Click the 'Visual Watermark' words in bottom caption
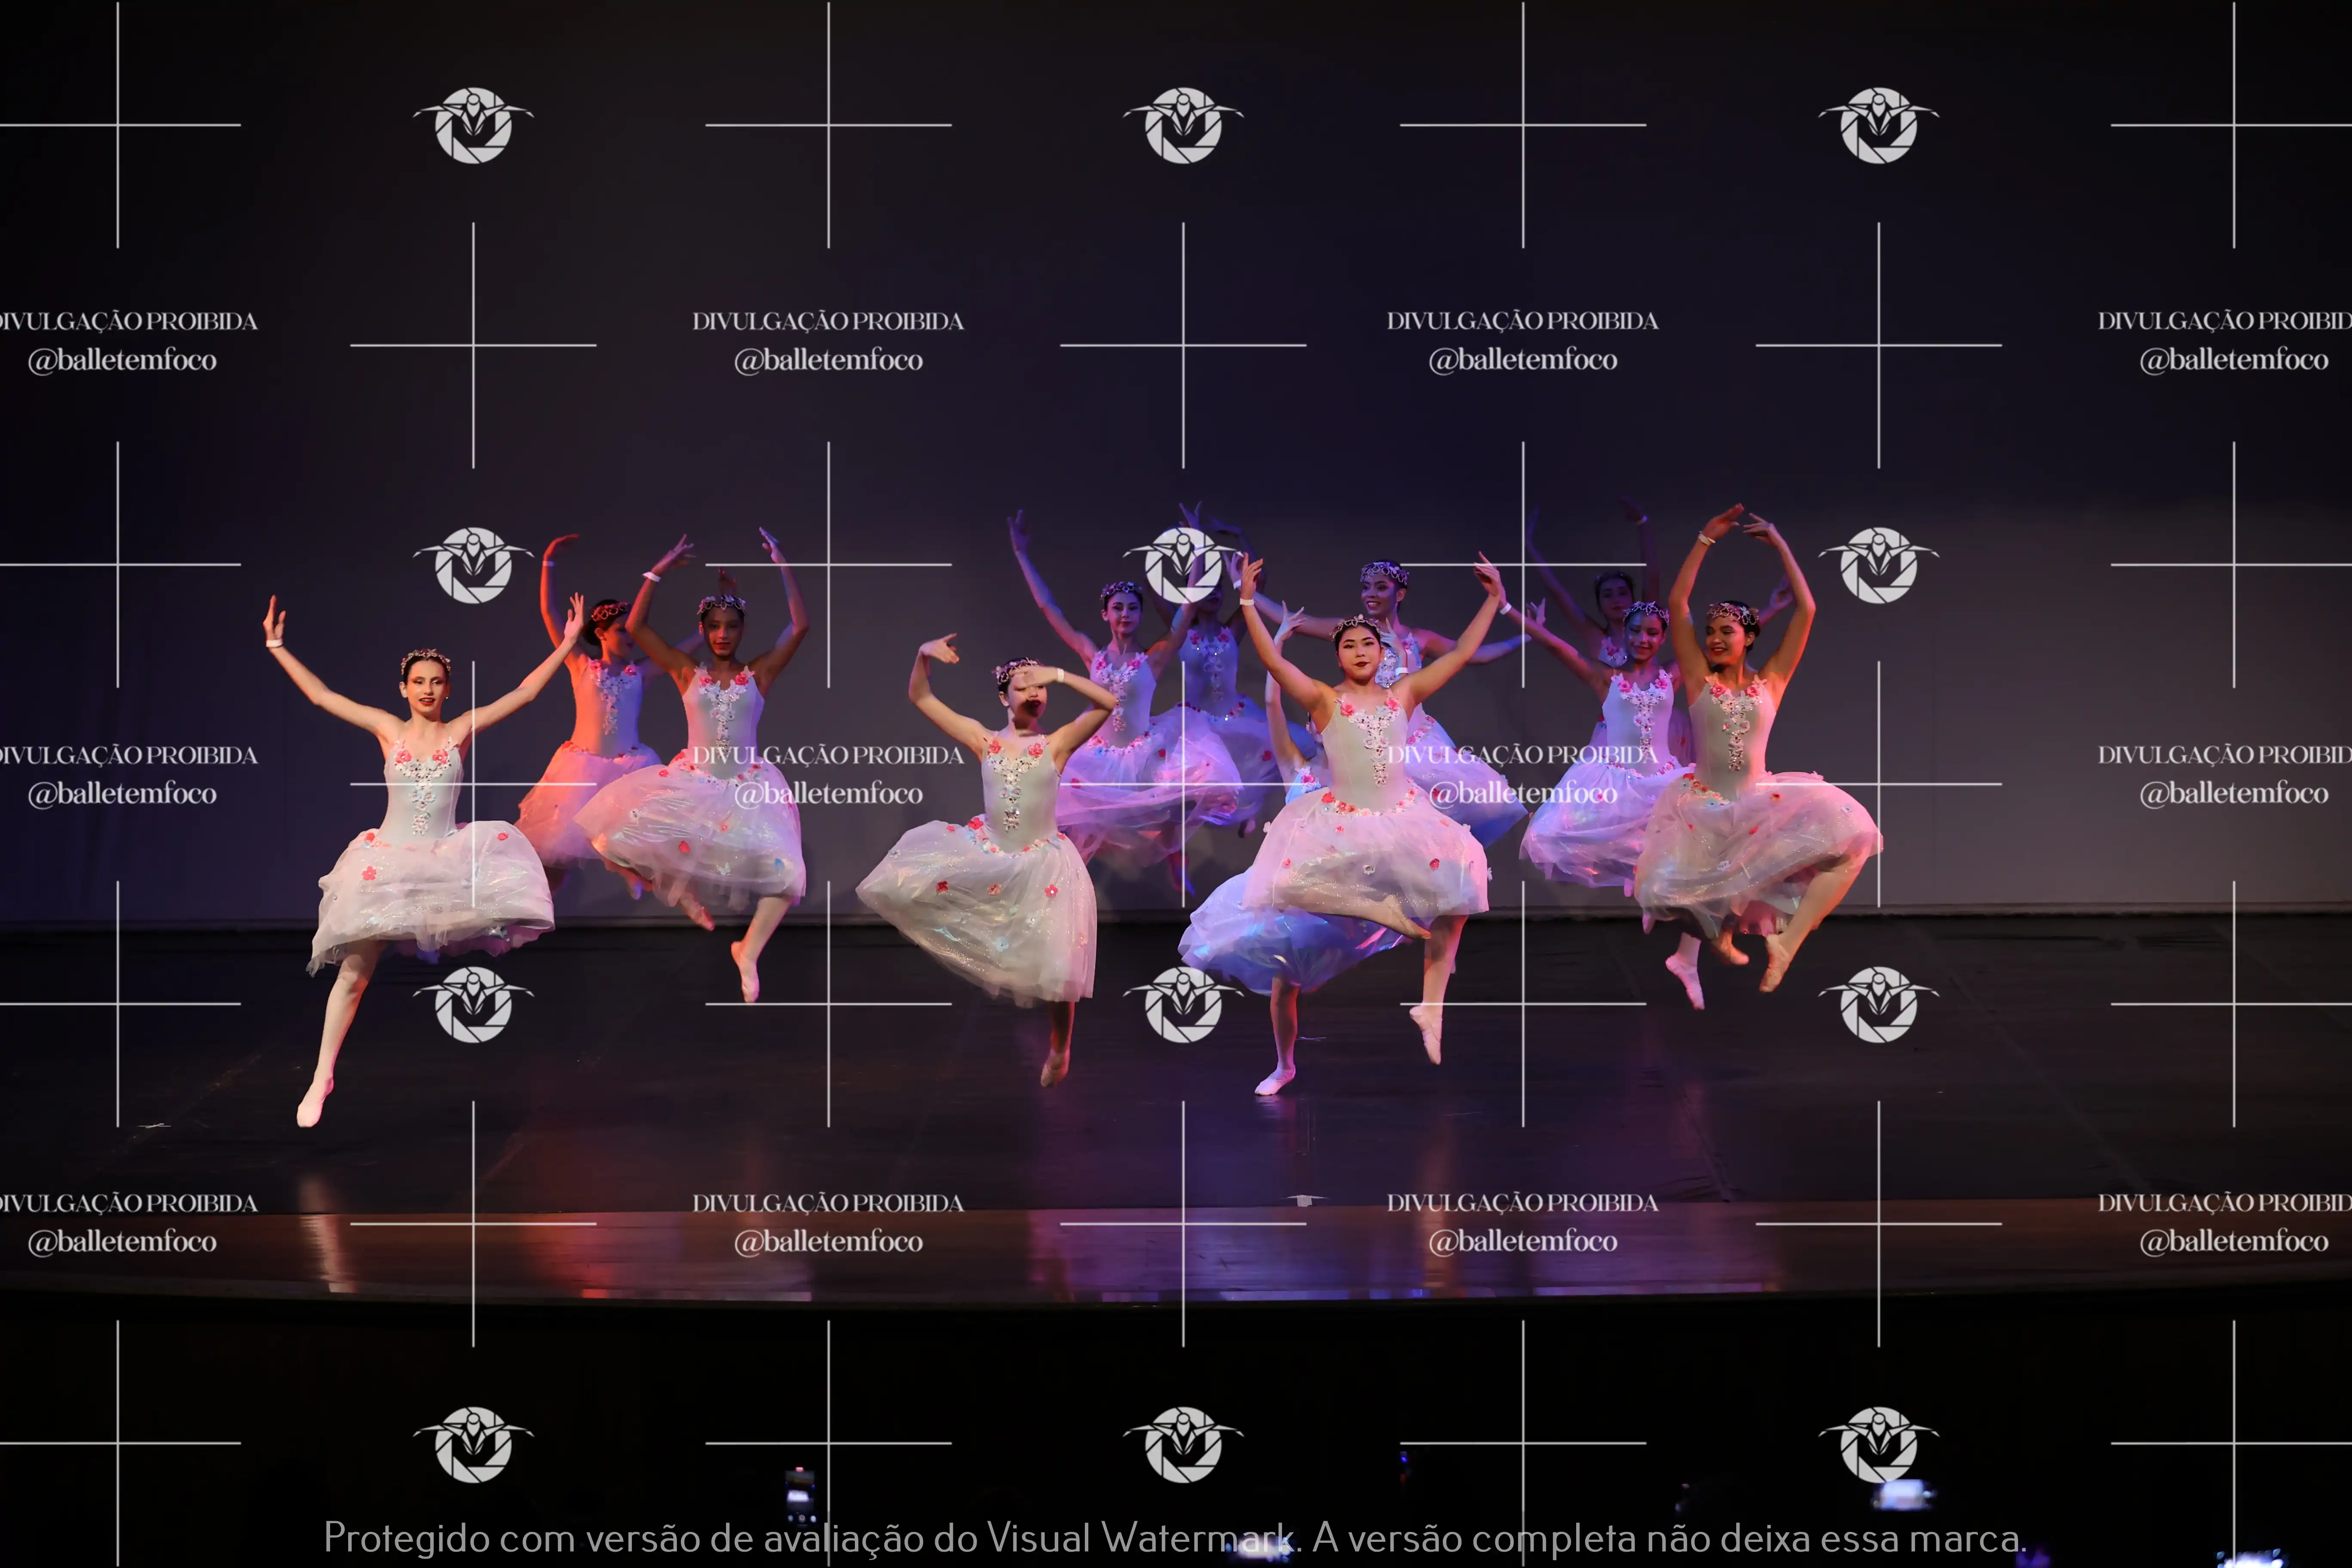Screen dimensions: 2352x1568 (x=1140, y=1538)
